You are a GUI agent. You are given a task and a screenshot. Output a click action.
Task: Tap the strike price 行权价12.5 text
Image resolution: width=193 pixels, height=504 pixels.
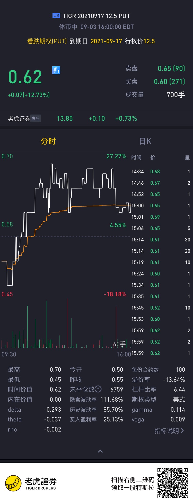(140, 41)
